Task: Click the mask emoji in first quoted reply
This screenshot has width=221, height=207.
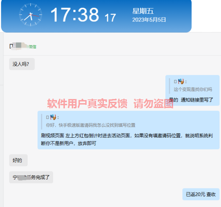Action: tap(181, 81)
